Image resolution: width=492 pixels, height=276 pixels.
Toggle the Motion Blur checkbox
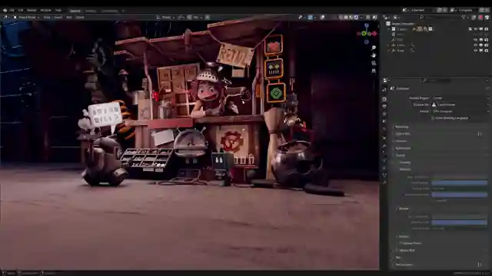[x=397, y=251]
